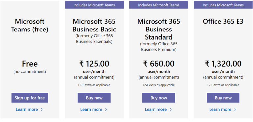Open Learn more link for Business Standard
The width and height of the screenshot is (253, 122).
click(x=156, y=109)
